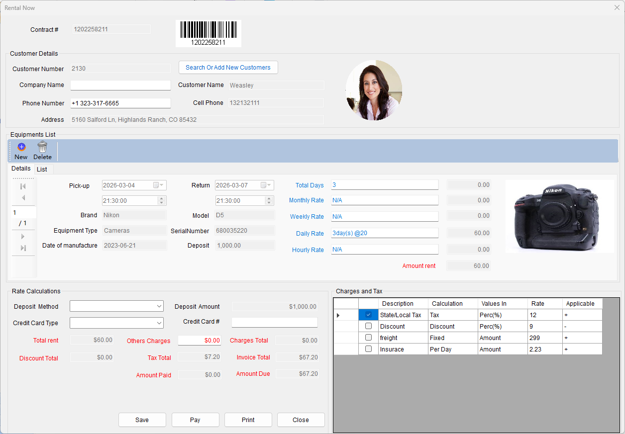The image size is (625, 434).
Task: Click the Close button
Action: coord(301,420)
